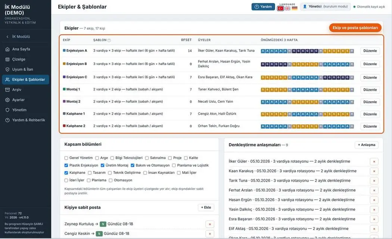Tick the İnsan Kaynakları checkbox
392x239 pixels.
[x=145, y=173]
